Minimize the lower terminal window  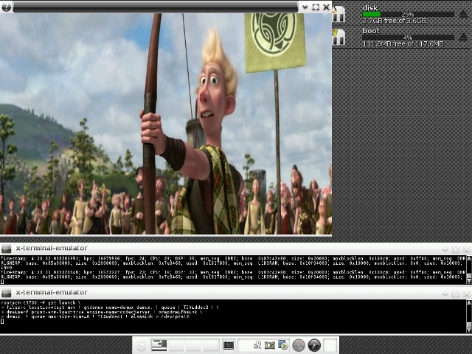(445, 294)
